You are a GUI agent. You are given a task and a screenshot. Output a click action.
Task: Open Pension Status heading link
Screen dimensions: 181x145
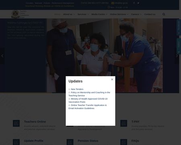pyautogui.click(x=88, y=141)
